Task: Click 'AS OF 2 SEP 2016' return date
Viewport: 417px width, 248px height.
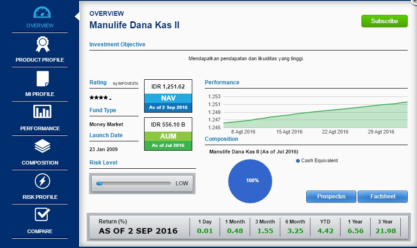Action: pos(138,231)
